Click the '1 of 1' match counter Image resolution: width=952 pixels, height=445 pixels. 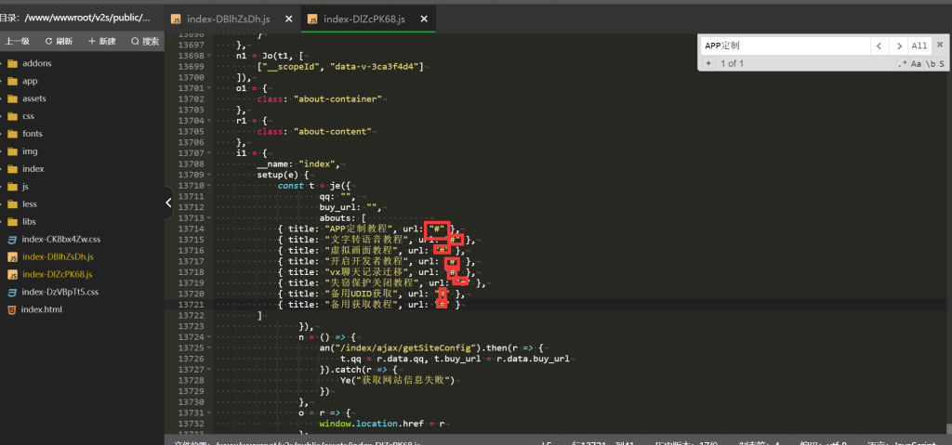732,64
